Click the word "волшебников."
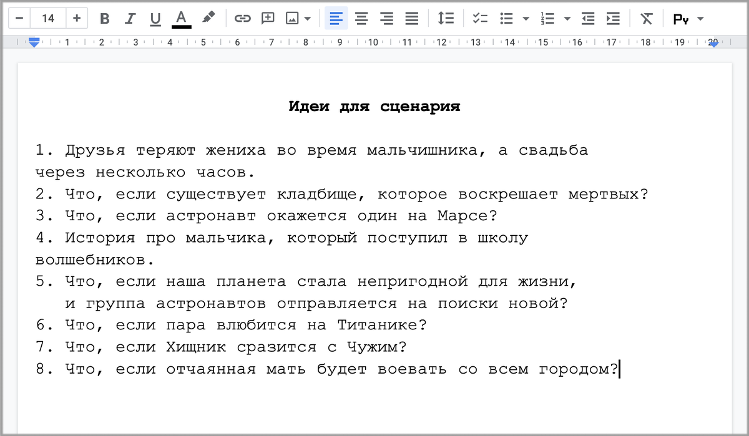The height and width of the screenshot is (436, 749). (94, 260)
